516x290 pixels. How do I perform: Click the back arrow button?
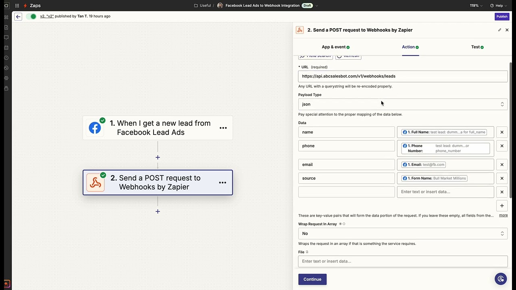click(18, 17)
